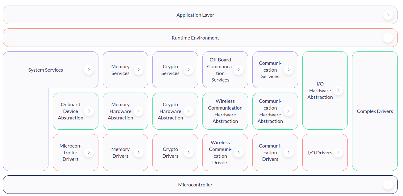Open Memory Hardware Abstraction chevron
The image size is (403, 196).
(139, 111)
